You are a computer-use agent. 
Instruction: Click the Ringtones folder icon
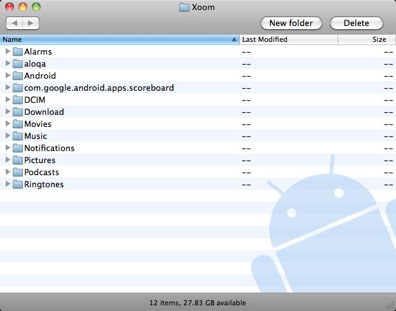pos(18,185)
